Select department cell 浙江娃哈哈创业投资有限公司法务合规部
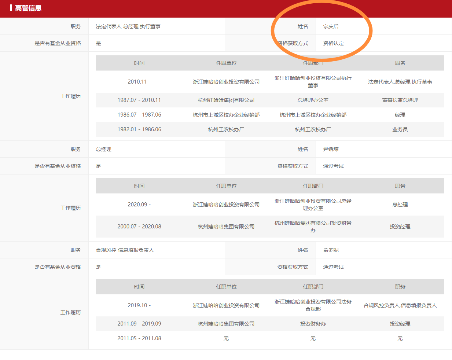 [313, 305]
